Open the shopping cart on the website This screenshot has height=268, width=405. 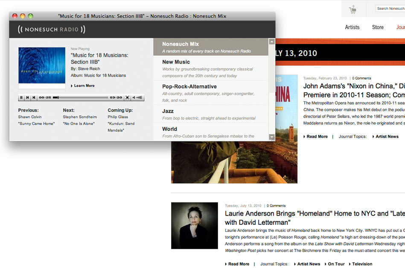[353, 9]
